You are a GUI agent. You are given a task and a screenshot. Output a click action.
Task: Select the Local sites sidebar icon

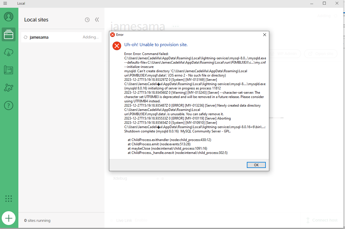(9, 34)
